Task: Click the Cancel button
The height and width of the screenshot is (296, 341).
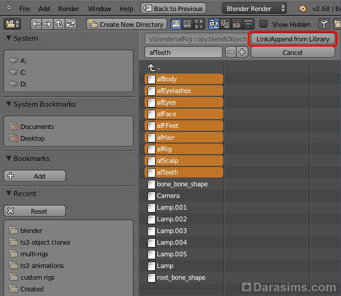Action: [293, 53]
